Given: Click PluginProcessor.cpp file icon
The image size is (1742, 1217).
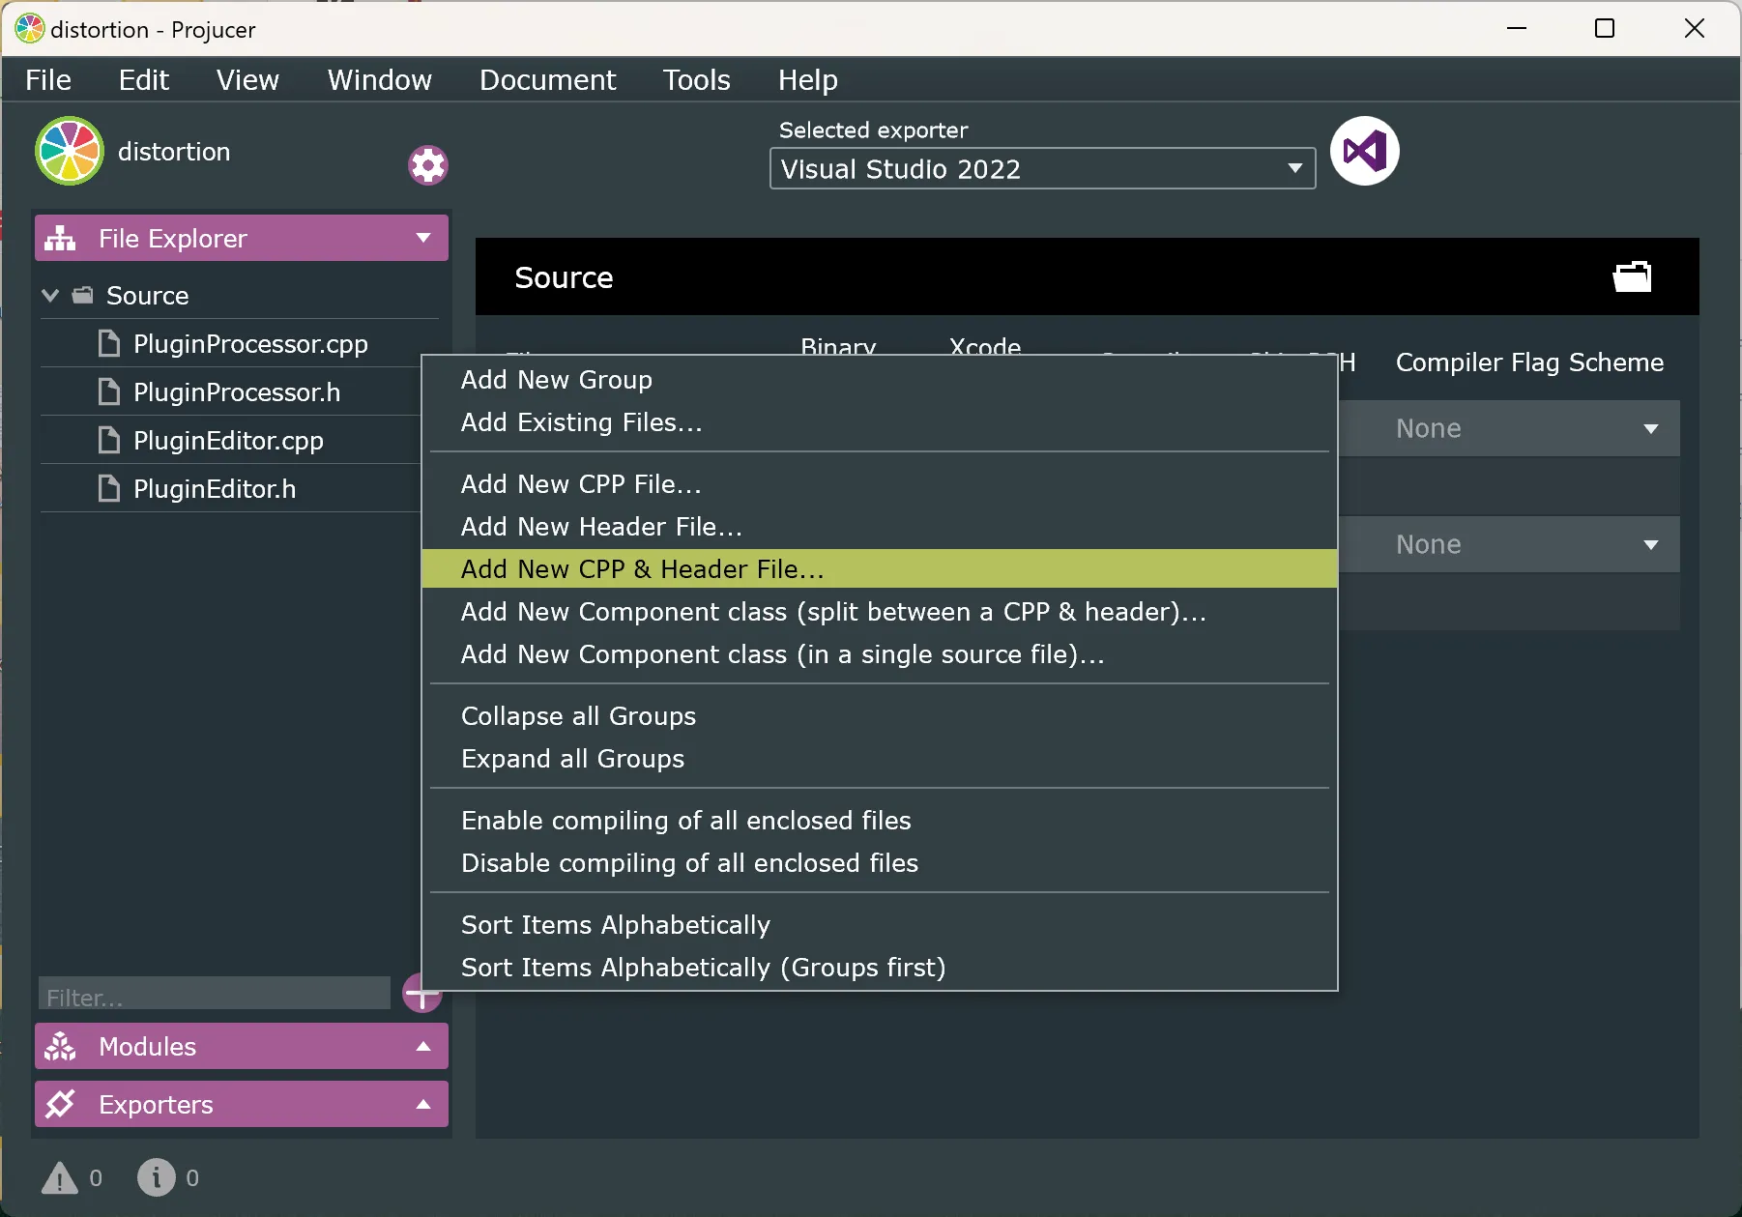Looking at the screenshot, I should click(x=109, y=343).
